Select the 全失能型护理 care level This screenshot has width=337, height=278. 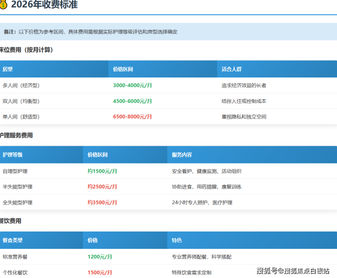17,202
